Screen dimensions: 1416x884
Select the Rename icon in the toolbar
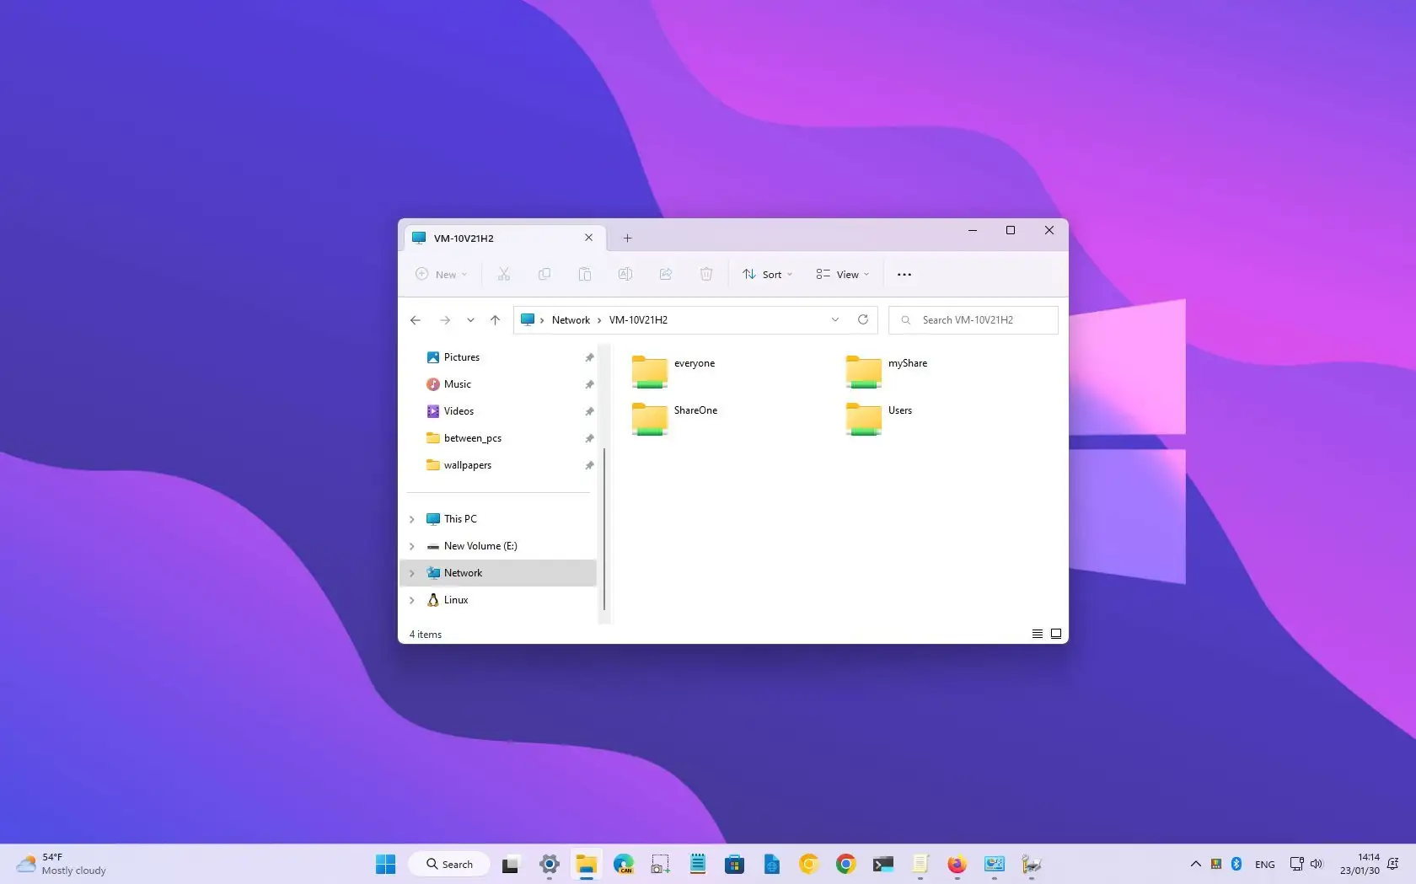(x=625, y=274)
